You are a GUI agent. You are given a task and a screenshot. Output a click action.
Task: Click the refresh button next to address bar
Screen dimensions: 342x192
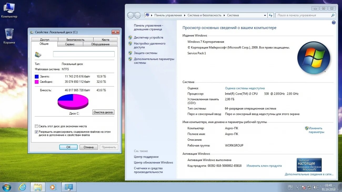pyautogui.click(x=271, y=15)
